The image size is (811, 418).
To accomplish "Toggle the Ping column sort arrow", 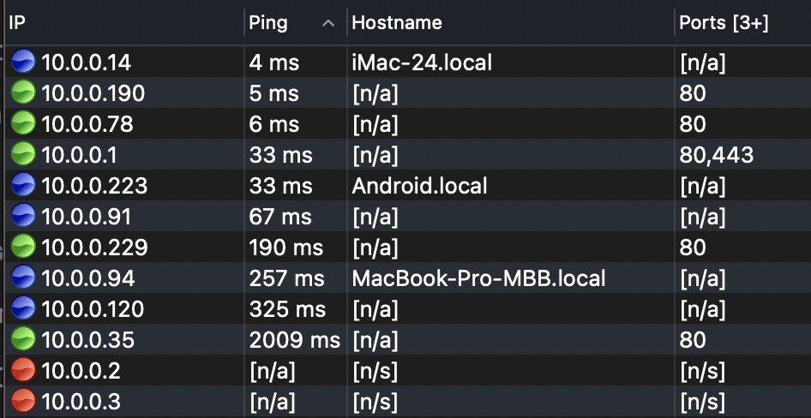I will pos(327,24).
